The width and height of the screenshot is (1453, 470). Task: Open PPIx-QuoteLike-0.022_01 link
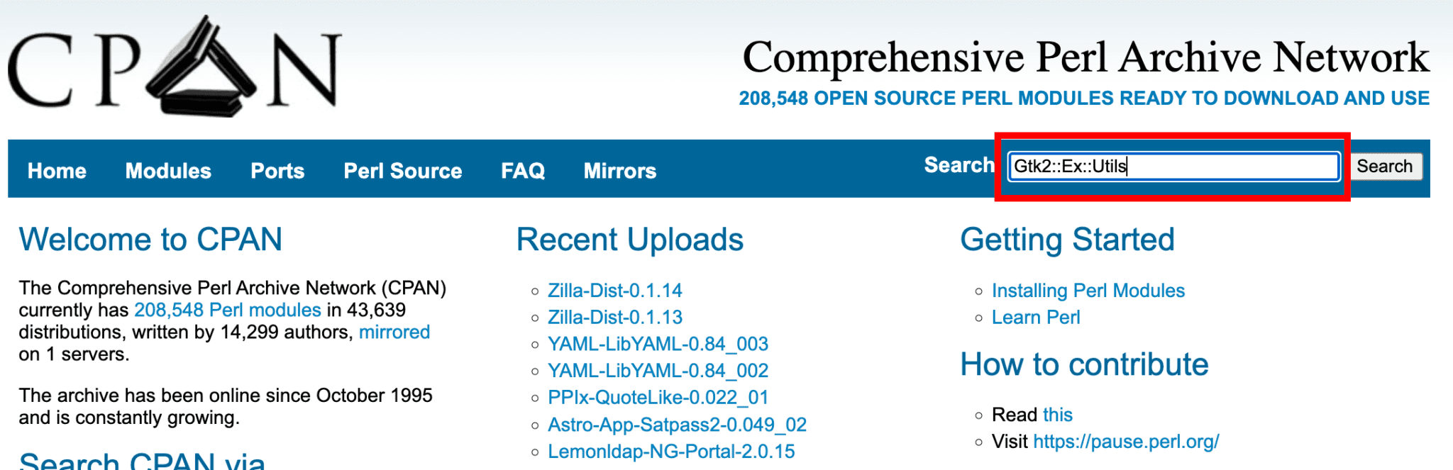(x=658, y=398)
